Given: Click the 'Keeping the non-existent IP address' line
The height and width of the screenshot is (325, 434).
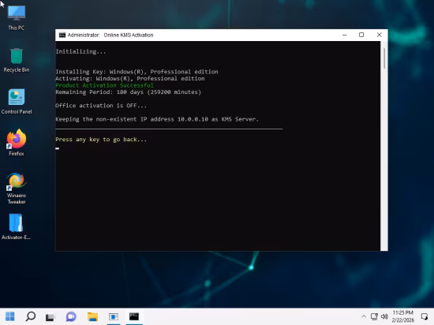Looking at the screenshot, I should [x=157, y=119].
